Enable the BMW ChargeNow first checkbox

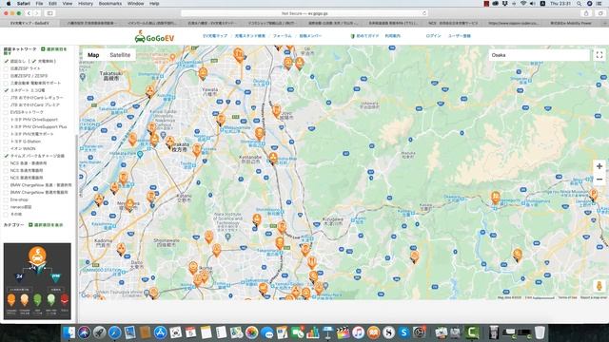pos(6,185)
